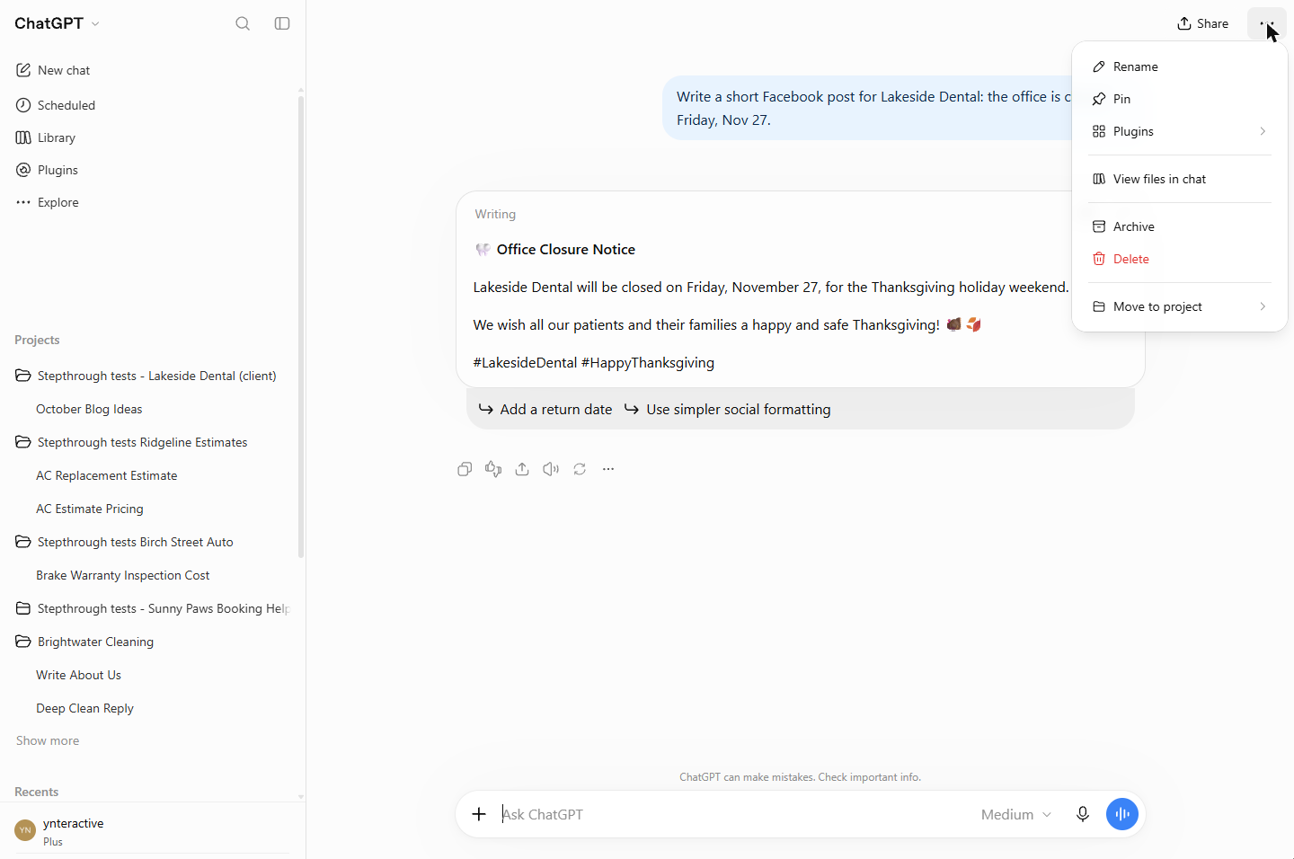Image resolution: width=1294 pixels, height=859 pixels.
Task: Choose View files in chat
Action: pos(1180,179)
